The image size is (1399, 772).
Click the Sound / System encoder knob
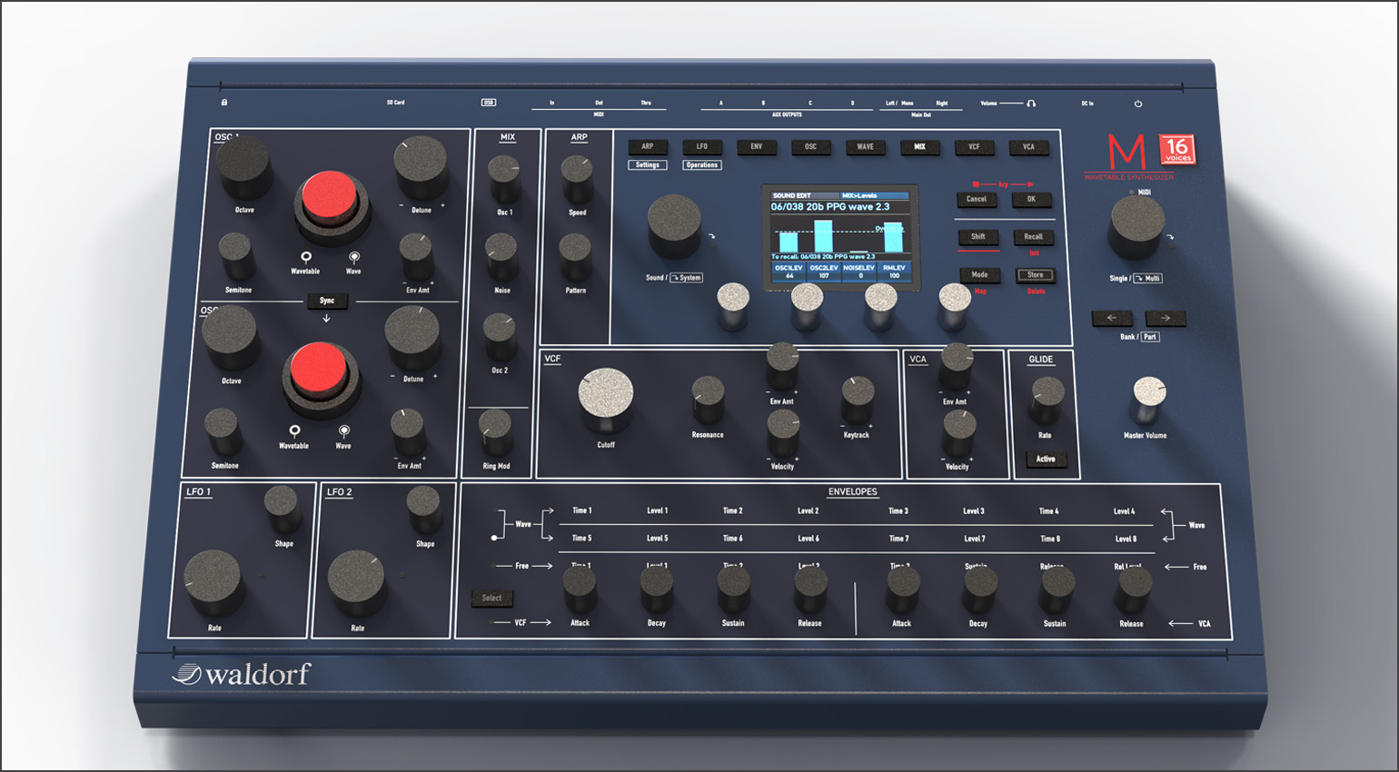674,225
